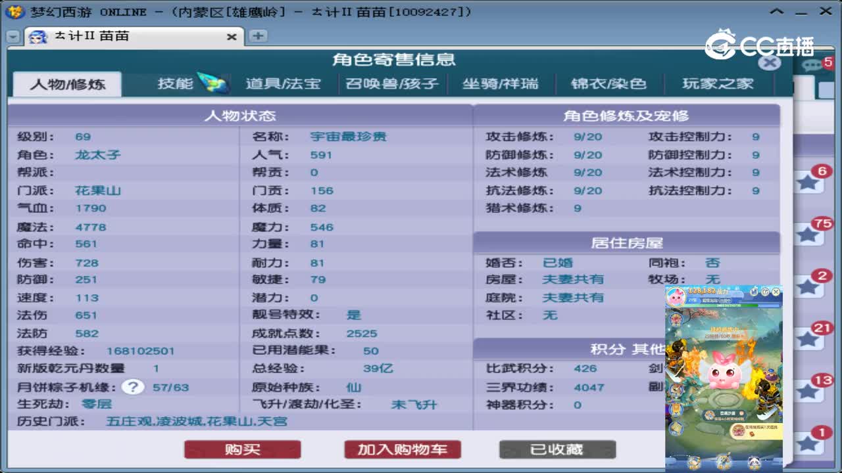Close the 角色寄售信息 dialog
The image size is (842, 473).
click(x=770, y=63)
